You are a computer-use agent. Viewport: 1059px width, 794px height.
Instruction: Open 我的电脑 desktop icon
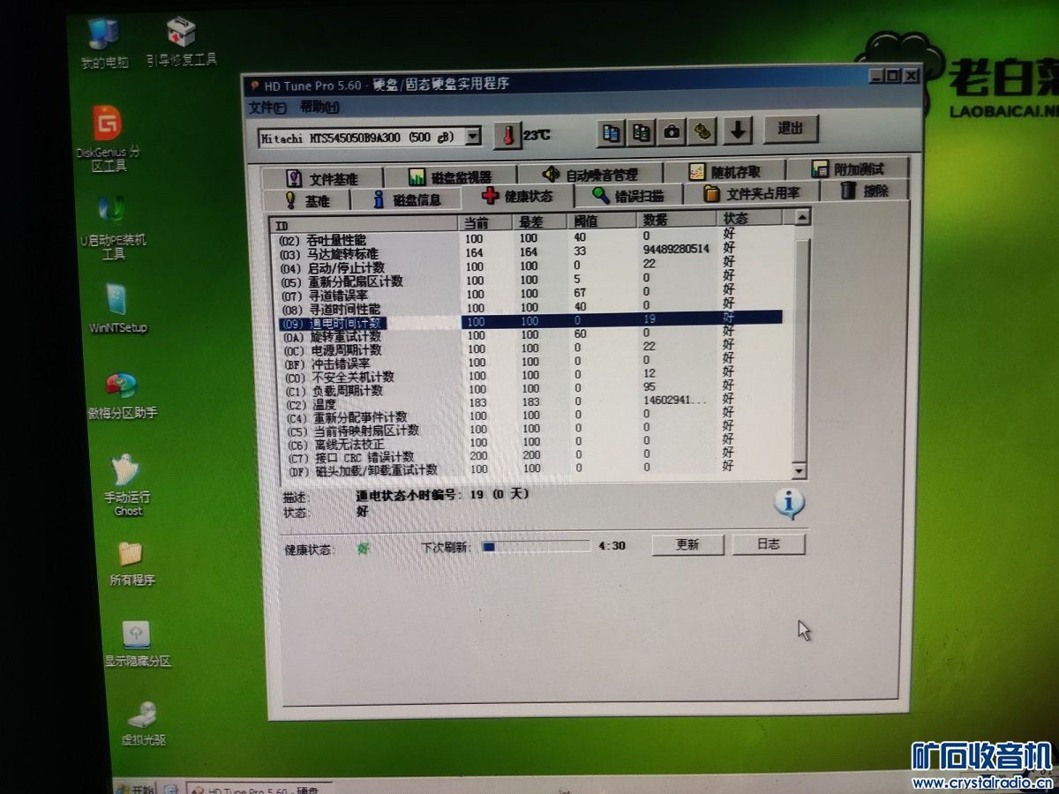click(x=105, y=42)
